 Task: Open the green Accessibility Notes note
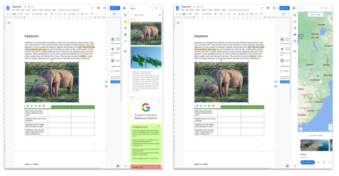point(146,143)
